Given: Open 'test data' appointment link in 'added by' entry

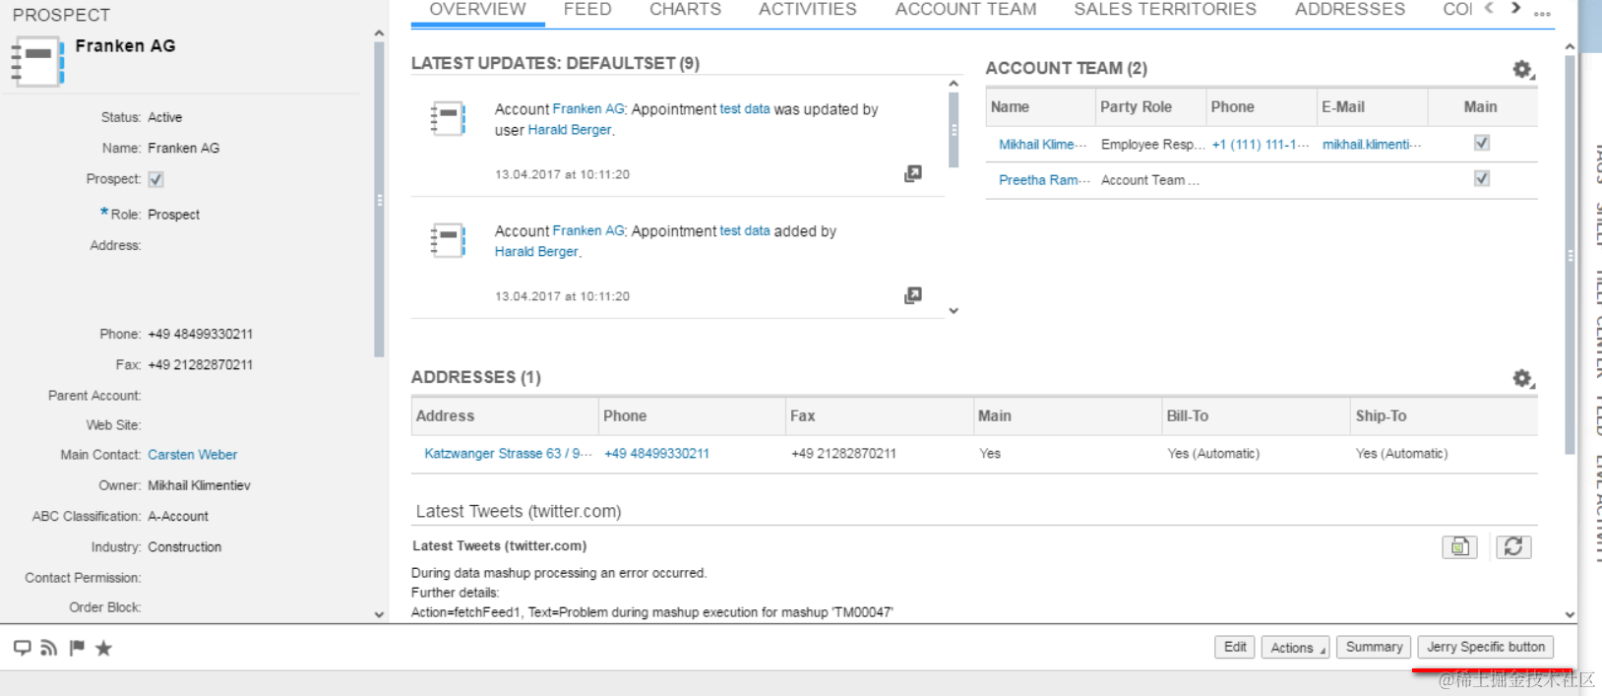Looking at the screenshot, I should pos(745,230).
